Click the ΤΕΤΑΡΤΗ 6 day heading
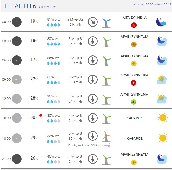Image resolution: width=172 pixels, height=170 pixels. 20,6
